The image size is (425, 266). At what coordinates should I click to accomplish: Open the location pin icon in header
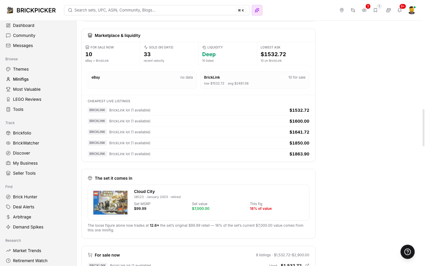(x=342, y=10)
